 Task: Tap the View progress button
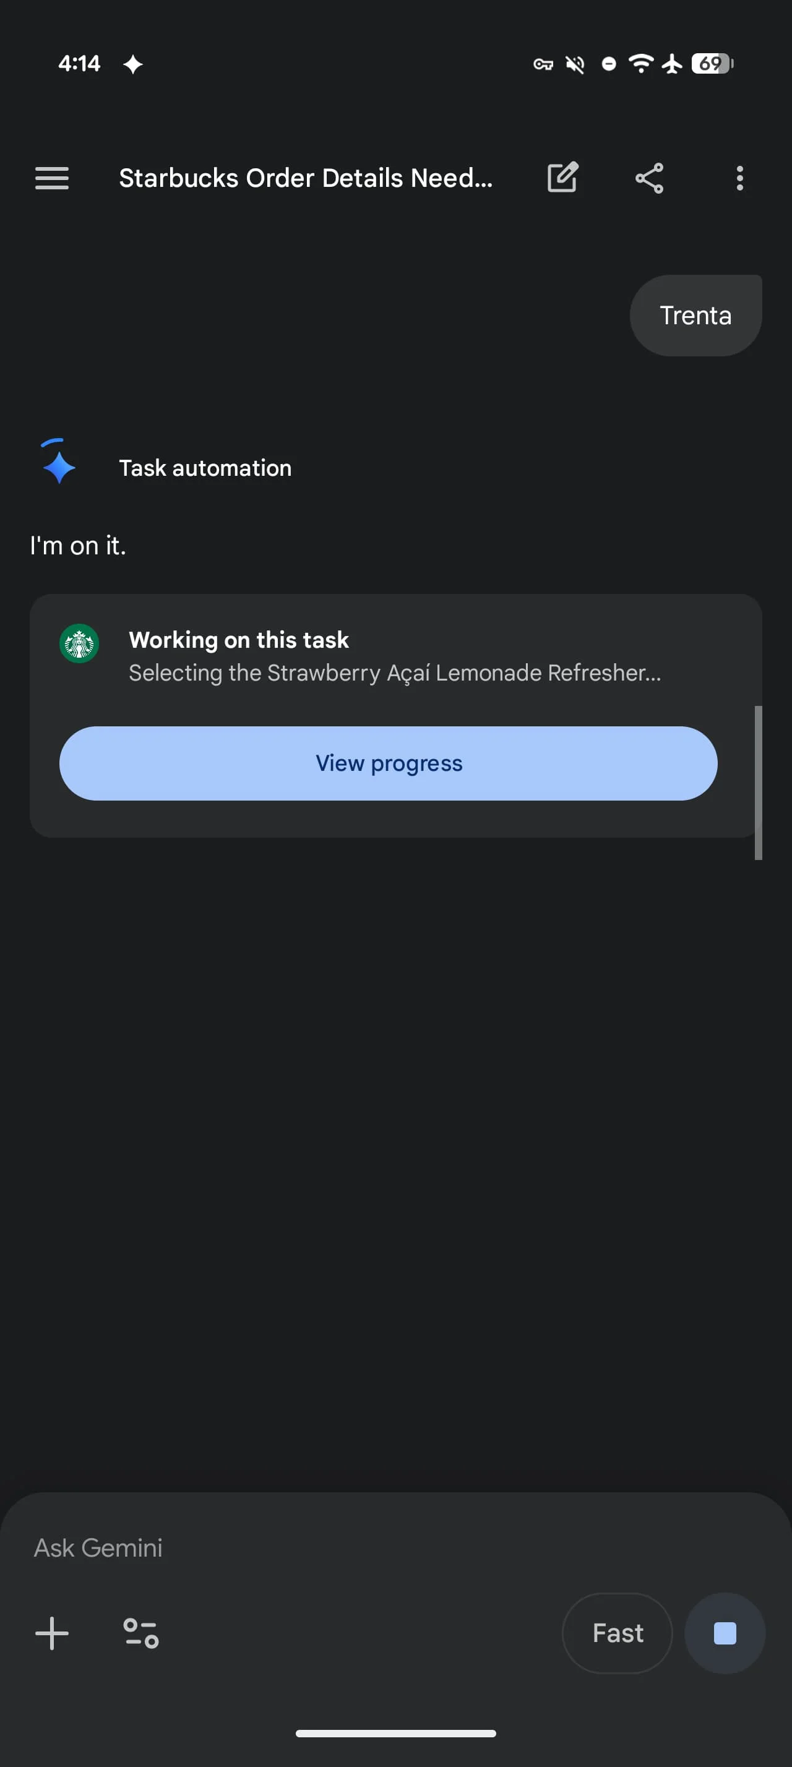tap(388, 763)
